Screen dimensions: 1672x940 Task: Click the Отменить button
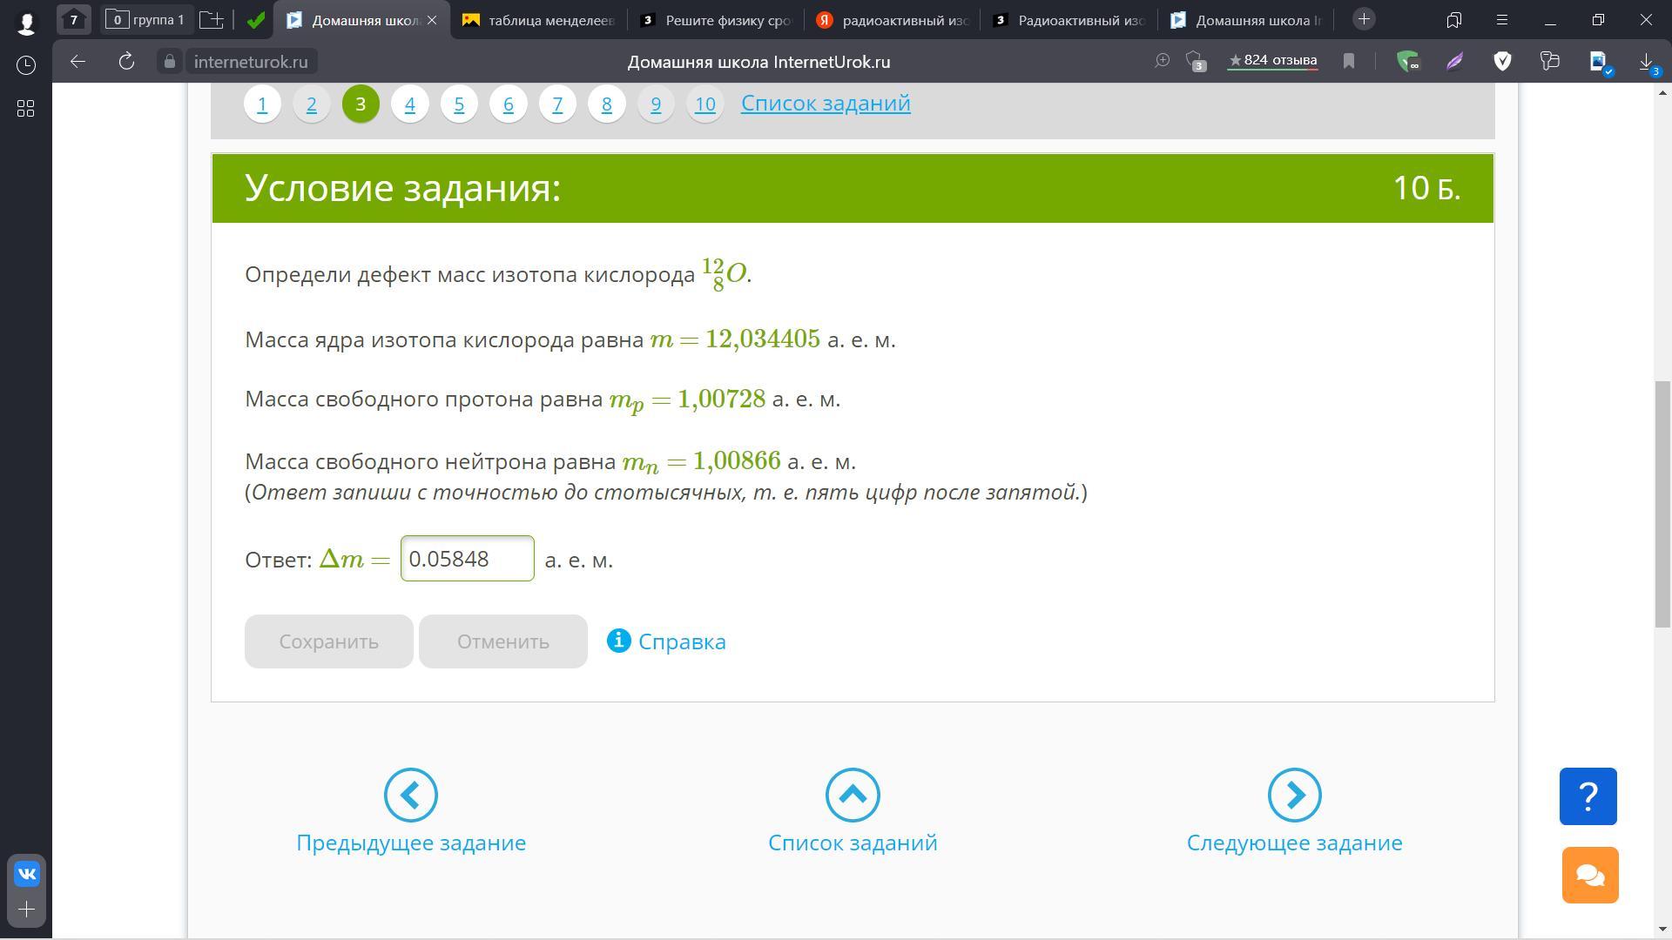[x=502, y=641]
